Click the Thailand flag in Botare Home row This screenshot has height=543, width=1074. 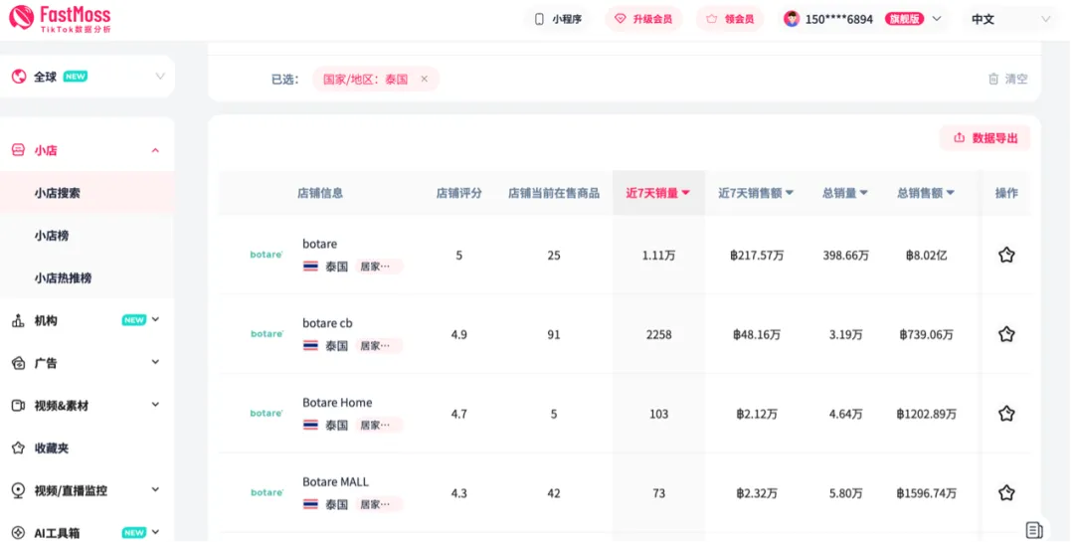click(310, 426)
